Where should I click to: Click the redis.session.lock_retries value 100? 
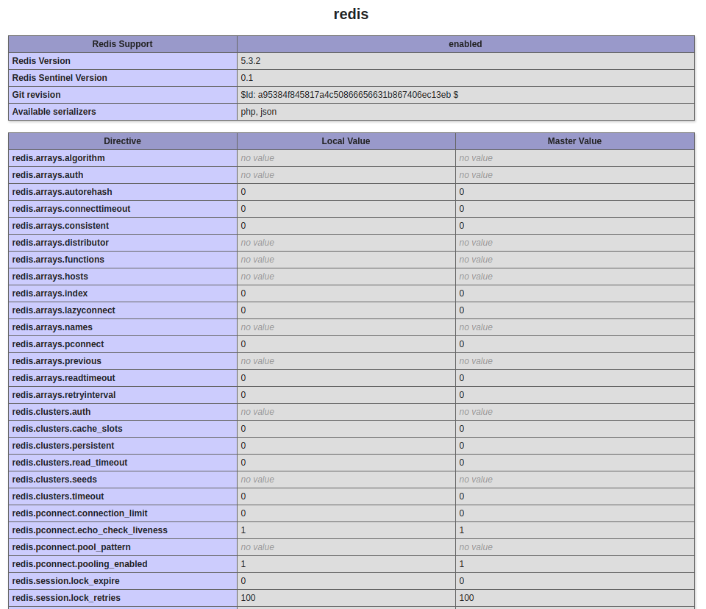[x=247, y=598]
